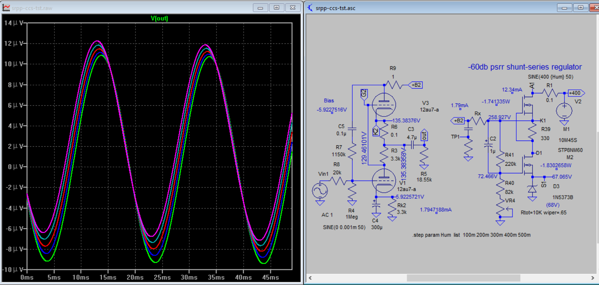Click the 45ms time axis label
Image resolution: width=599 pixels, height=285 pixels.
pyautogui.click(x=270, y=277)
